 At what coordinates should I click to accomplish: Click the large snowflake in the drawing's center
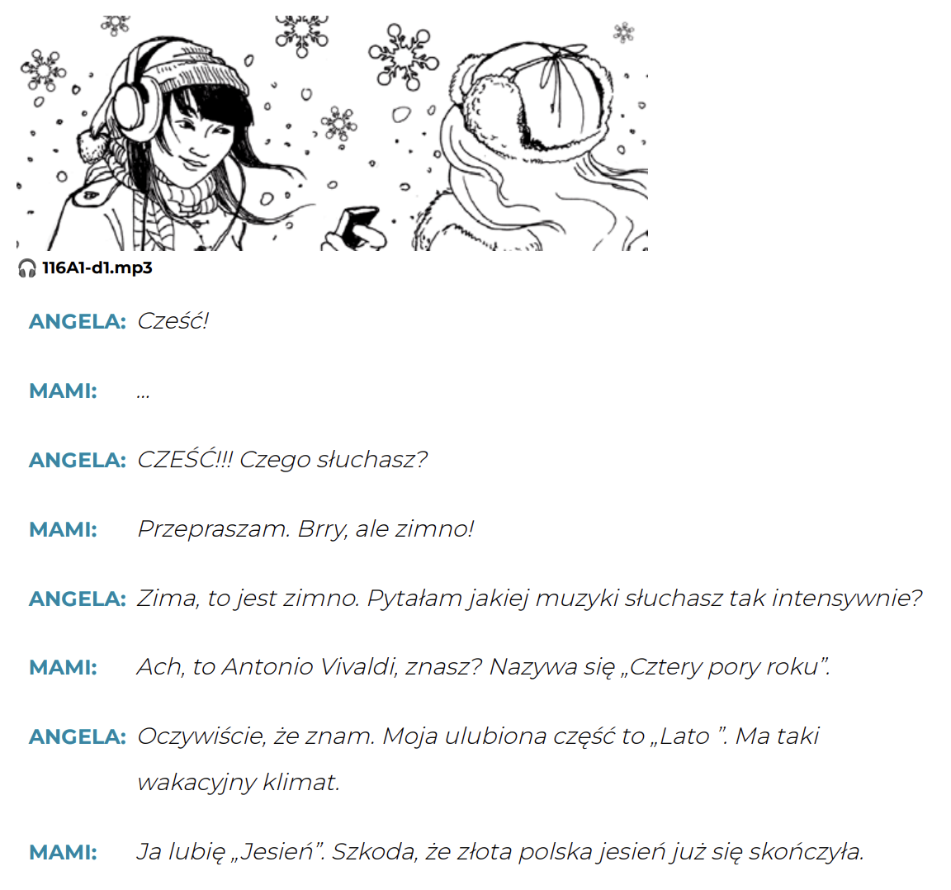[403, 57]
